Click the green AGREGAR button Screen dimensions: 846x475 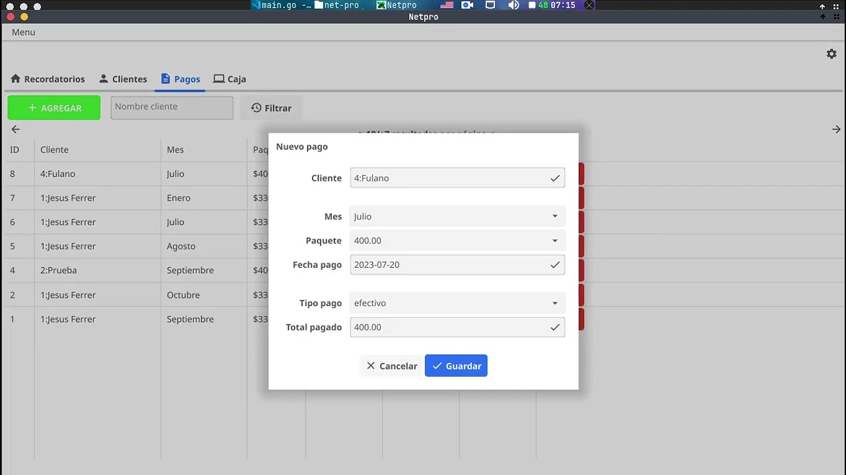(x=54, y=108)
